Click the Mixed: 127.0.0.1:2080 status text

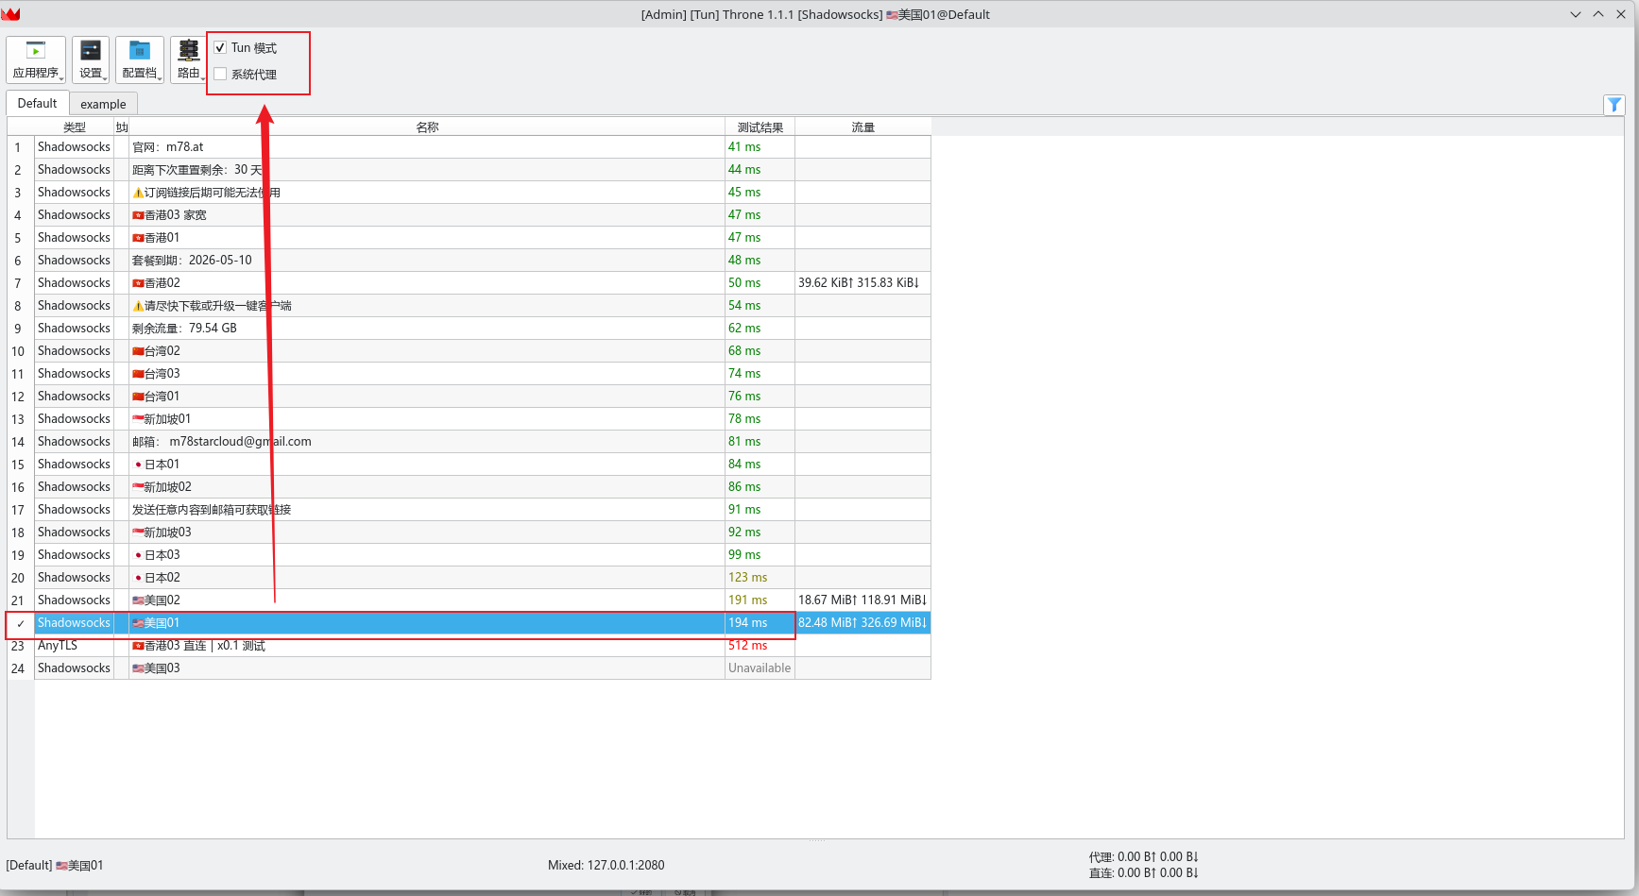(x=606, y=865)
